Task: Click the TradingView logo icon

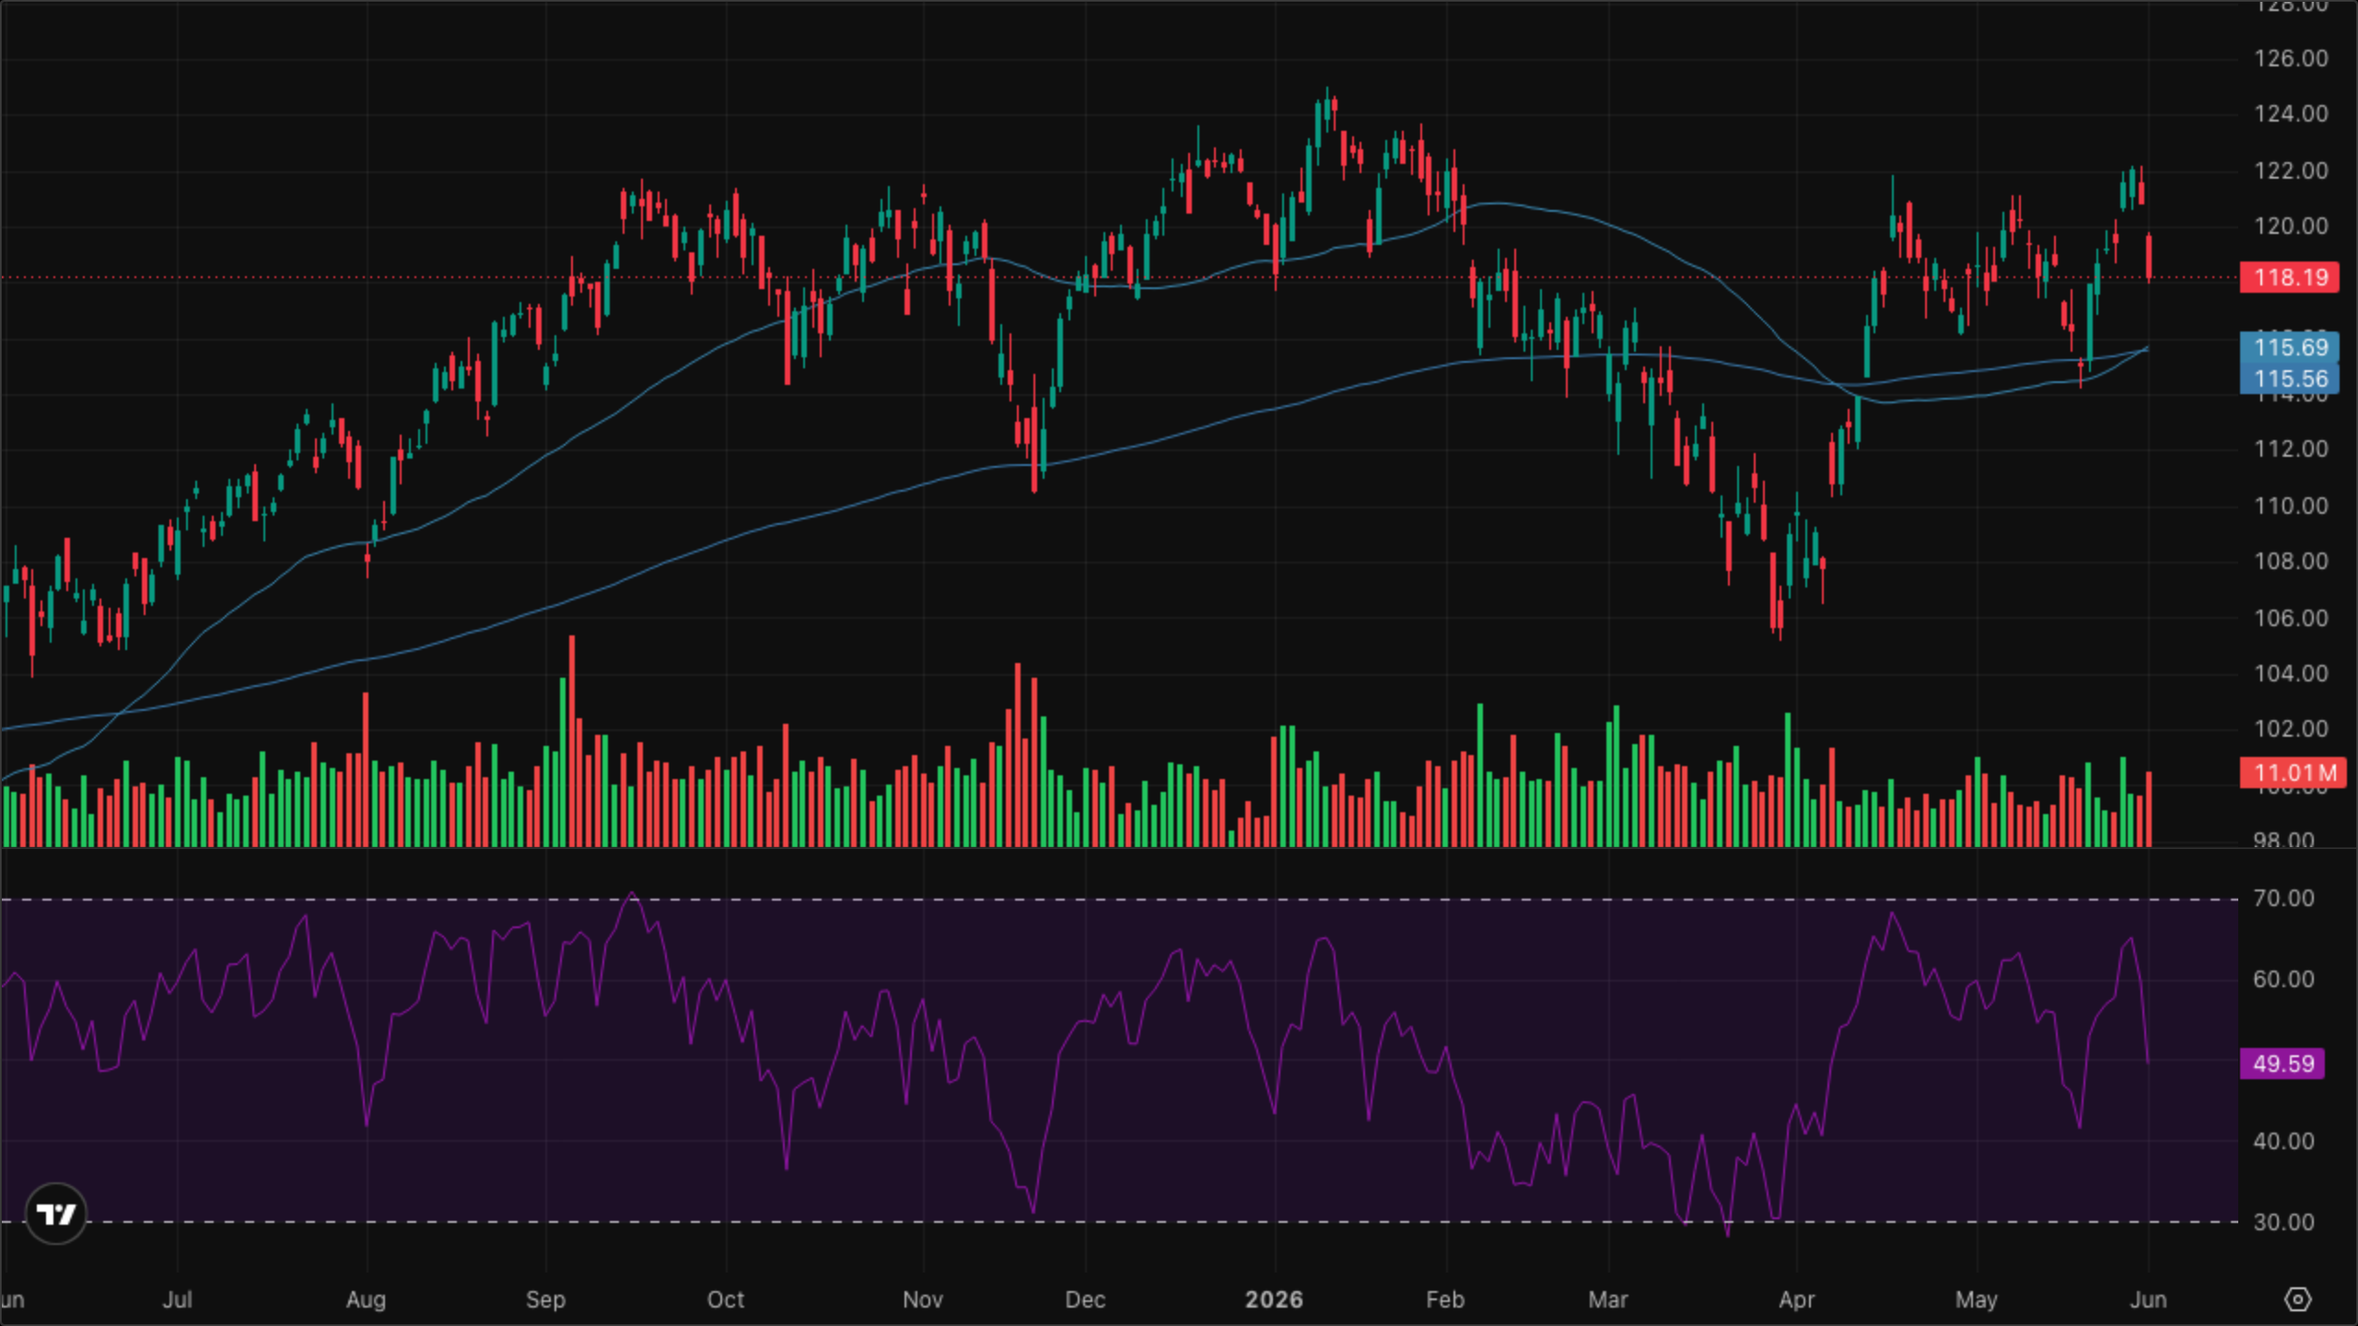Action: (x=56, y=1214)
